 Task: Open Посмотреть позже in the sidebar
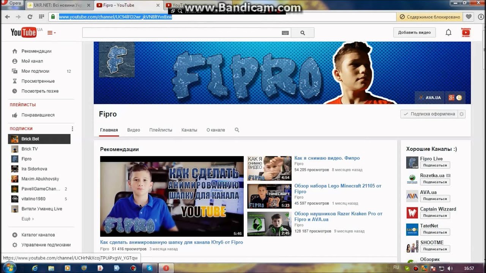click(x=40, y=91)
